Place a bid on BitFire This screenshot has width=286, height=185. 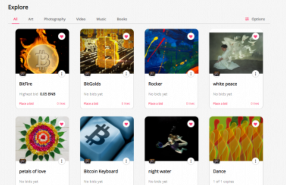point(27,104)
